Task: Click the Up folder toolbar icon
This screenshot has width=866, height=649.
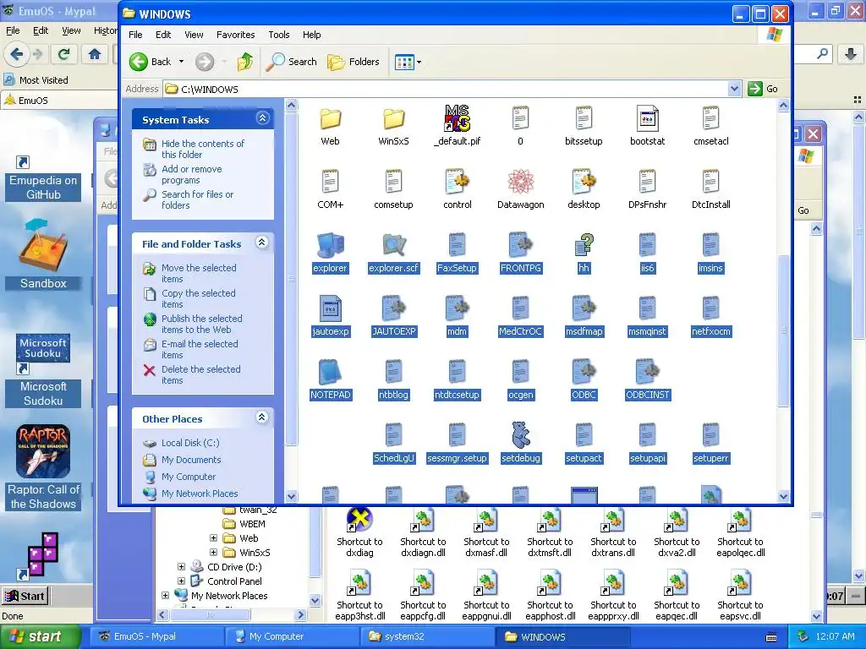Action: pyautogui.click(x=244, y=62)
